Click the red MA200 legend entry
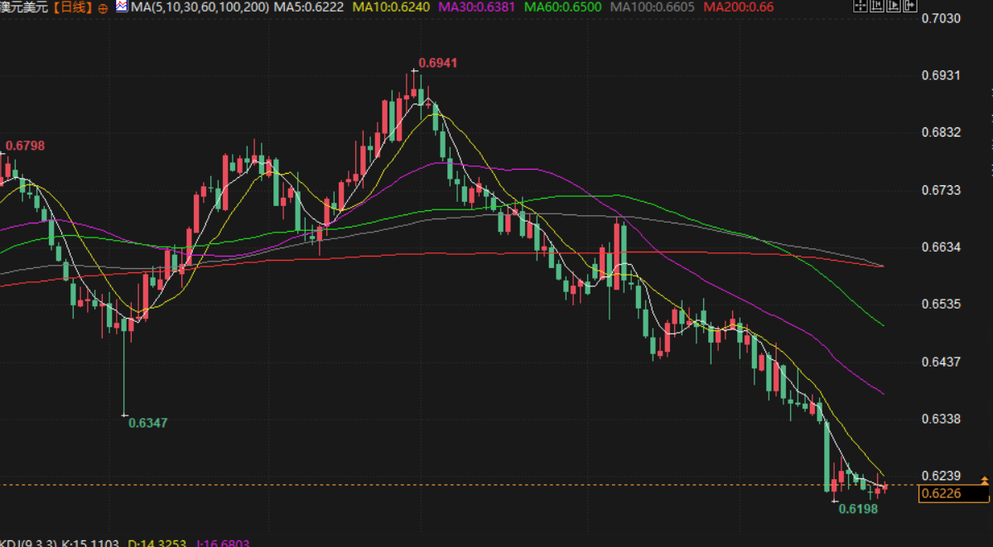993x547 pixels. tap(738, 7)
